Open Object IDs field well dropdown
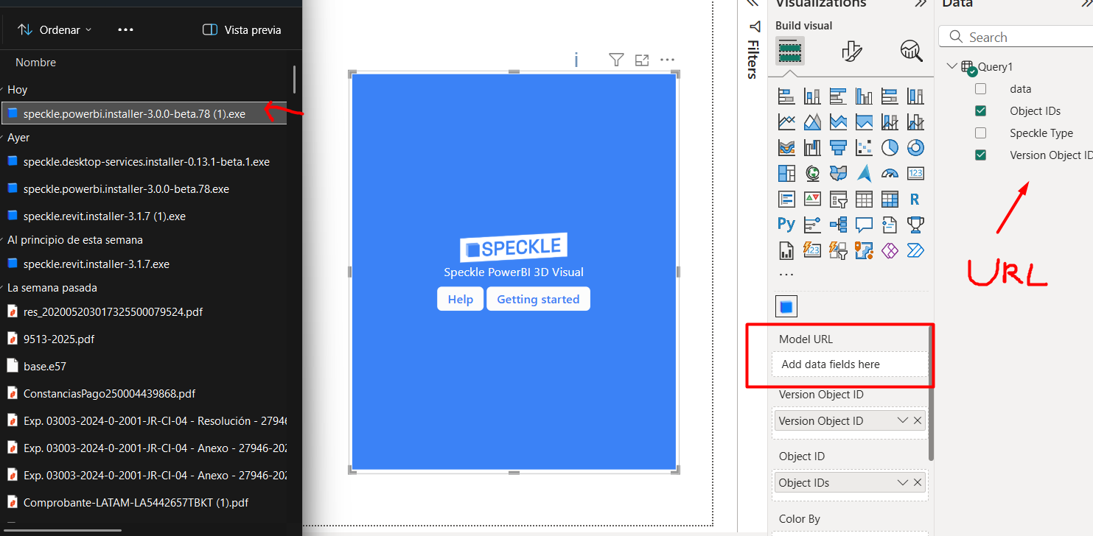 point(903,482)
